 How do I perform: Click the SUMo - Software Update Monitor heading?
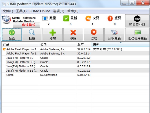(24, 19)
